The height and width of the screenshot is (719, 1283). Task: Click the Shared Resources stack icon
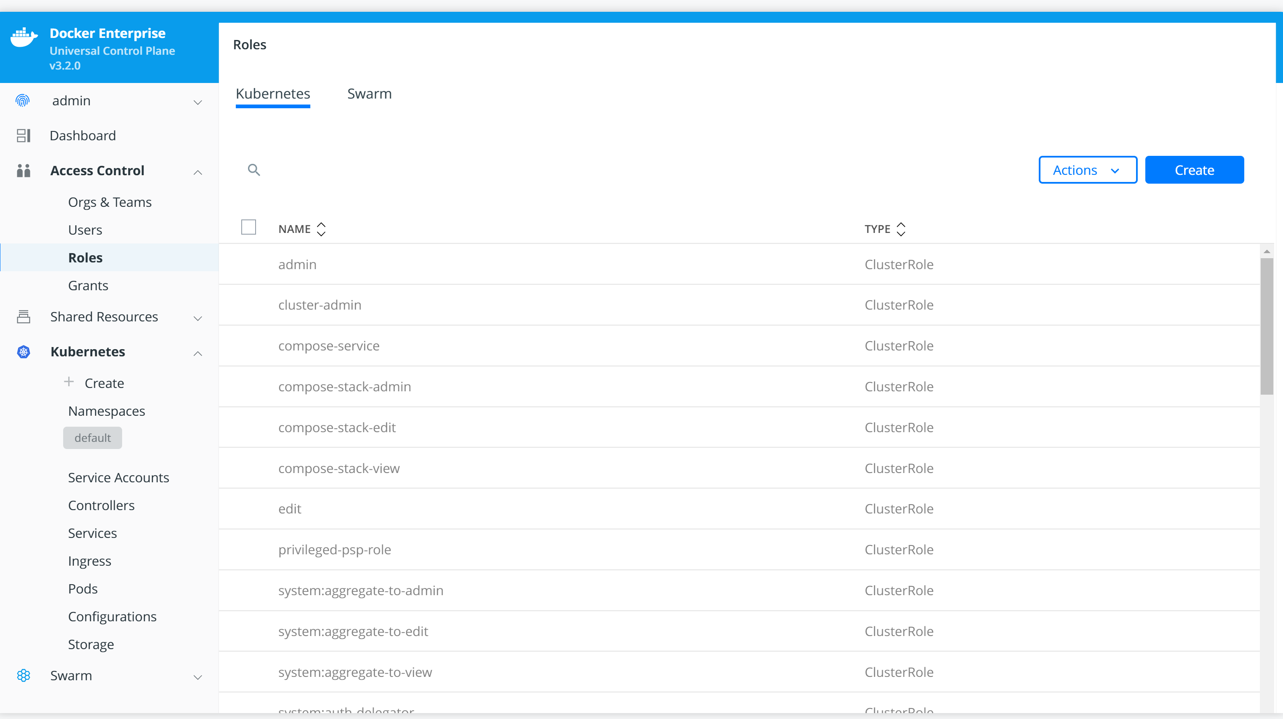tap(24, 317)
